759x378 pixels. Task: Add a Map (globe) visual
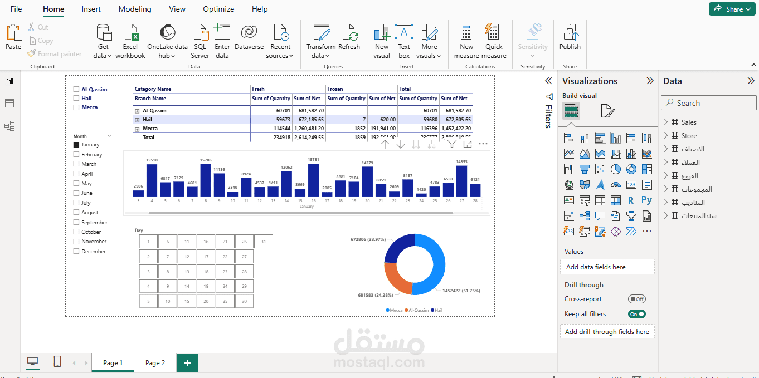pos(569,185)
